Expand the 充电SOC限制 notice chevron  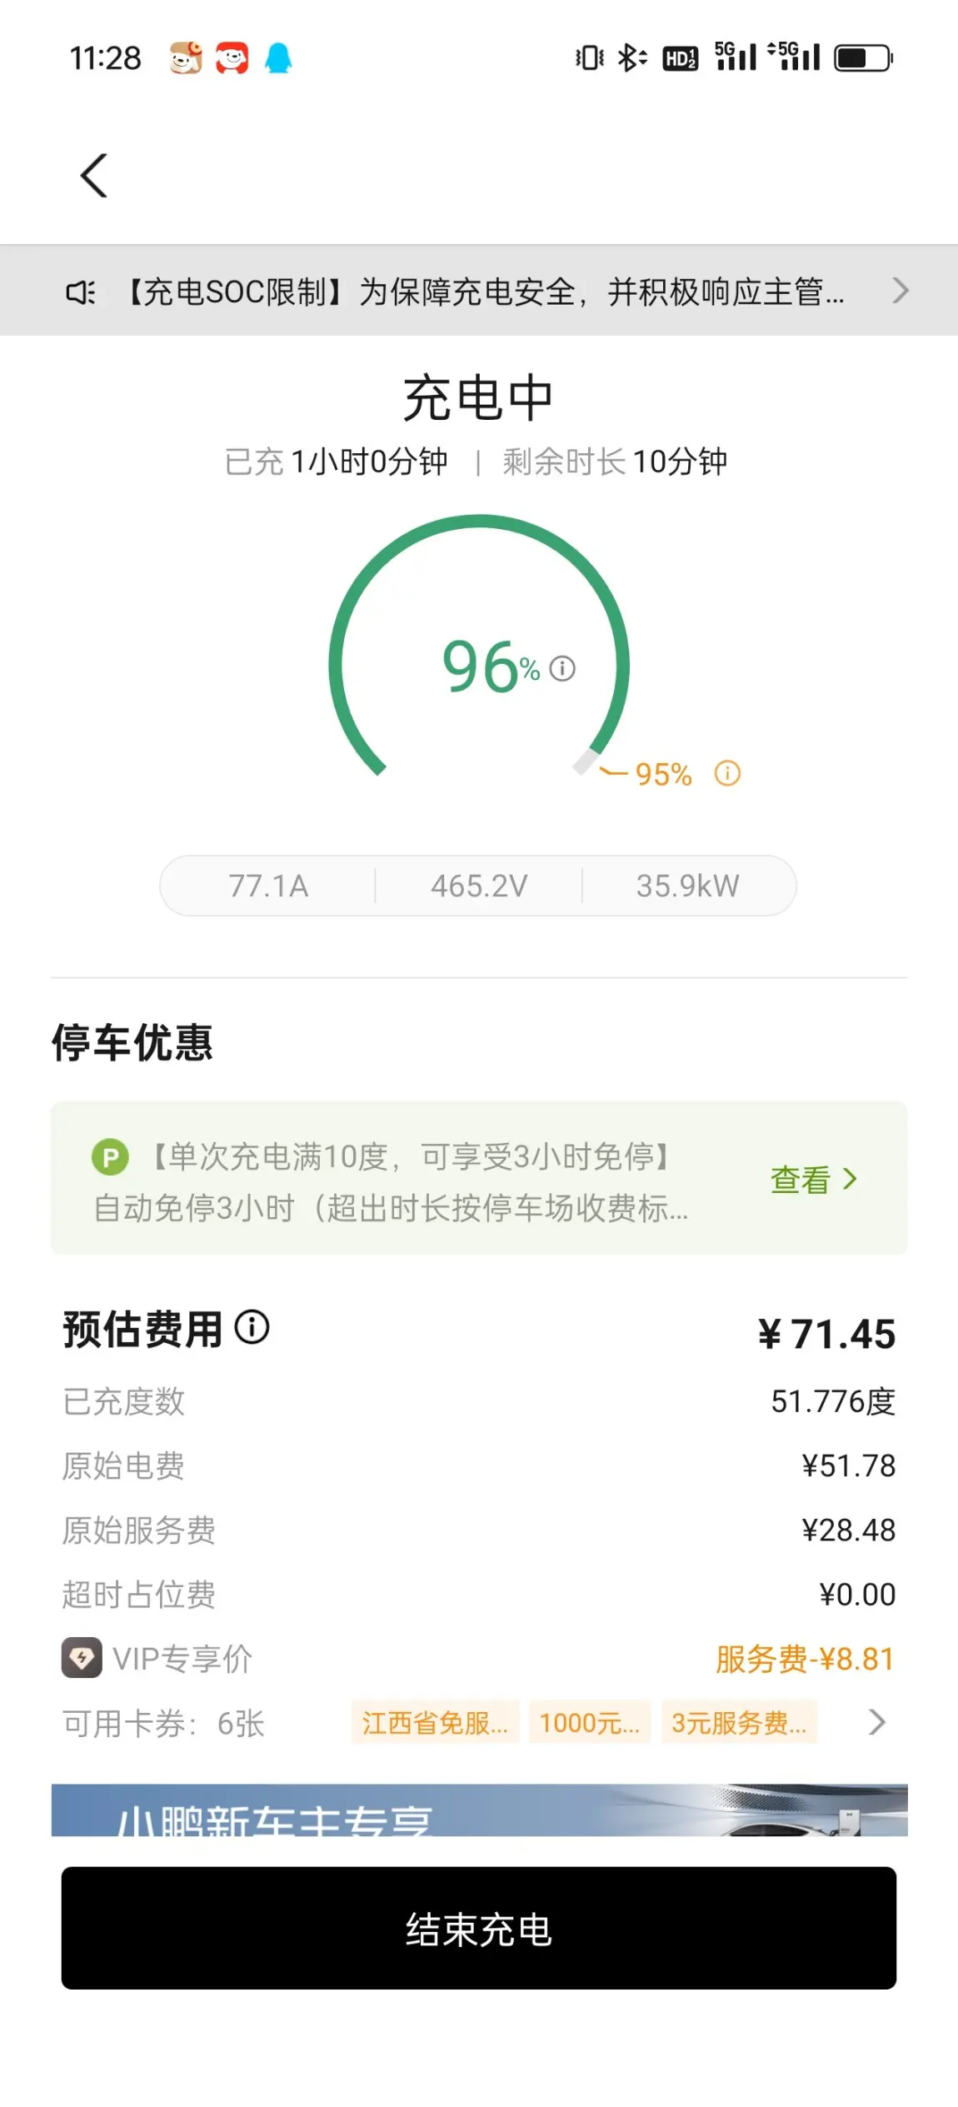[x=900, y=291]
